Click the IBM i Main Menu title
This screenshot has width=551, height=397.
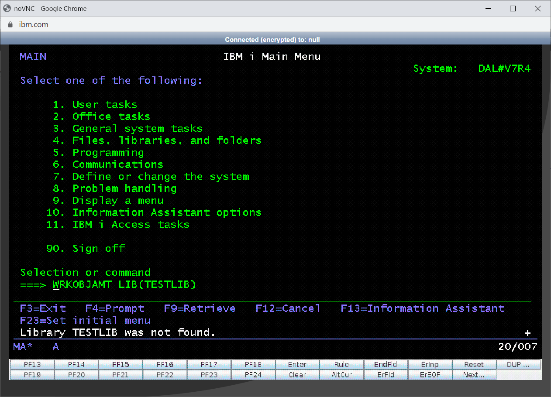(x=272, y=57)
